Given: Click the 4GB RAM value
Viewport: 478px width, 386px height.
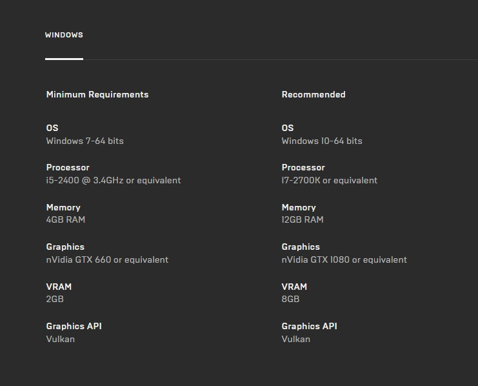Looking at the screenshot, I should click(x=66, y=219).
